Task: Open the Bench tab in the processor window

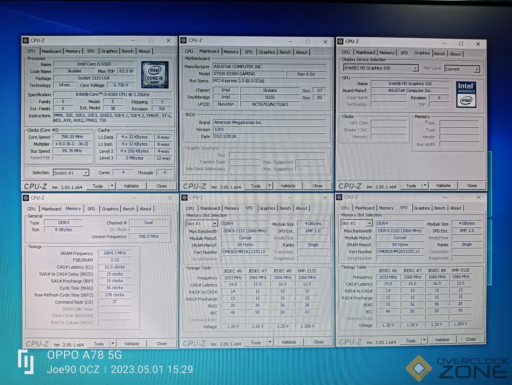Action: coord(128,51)
